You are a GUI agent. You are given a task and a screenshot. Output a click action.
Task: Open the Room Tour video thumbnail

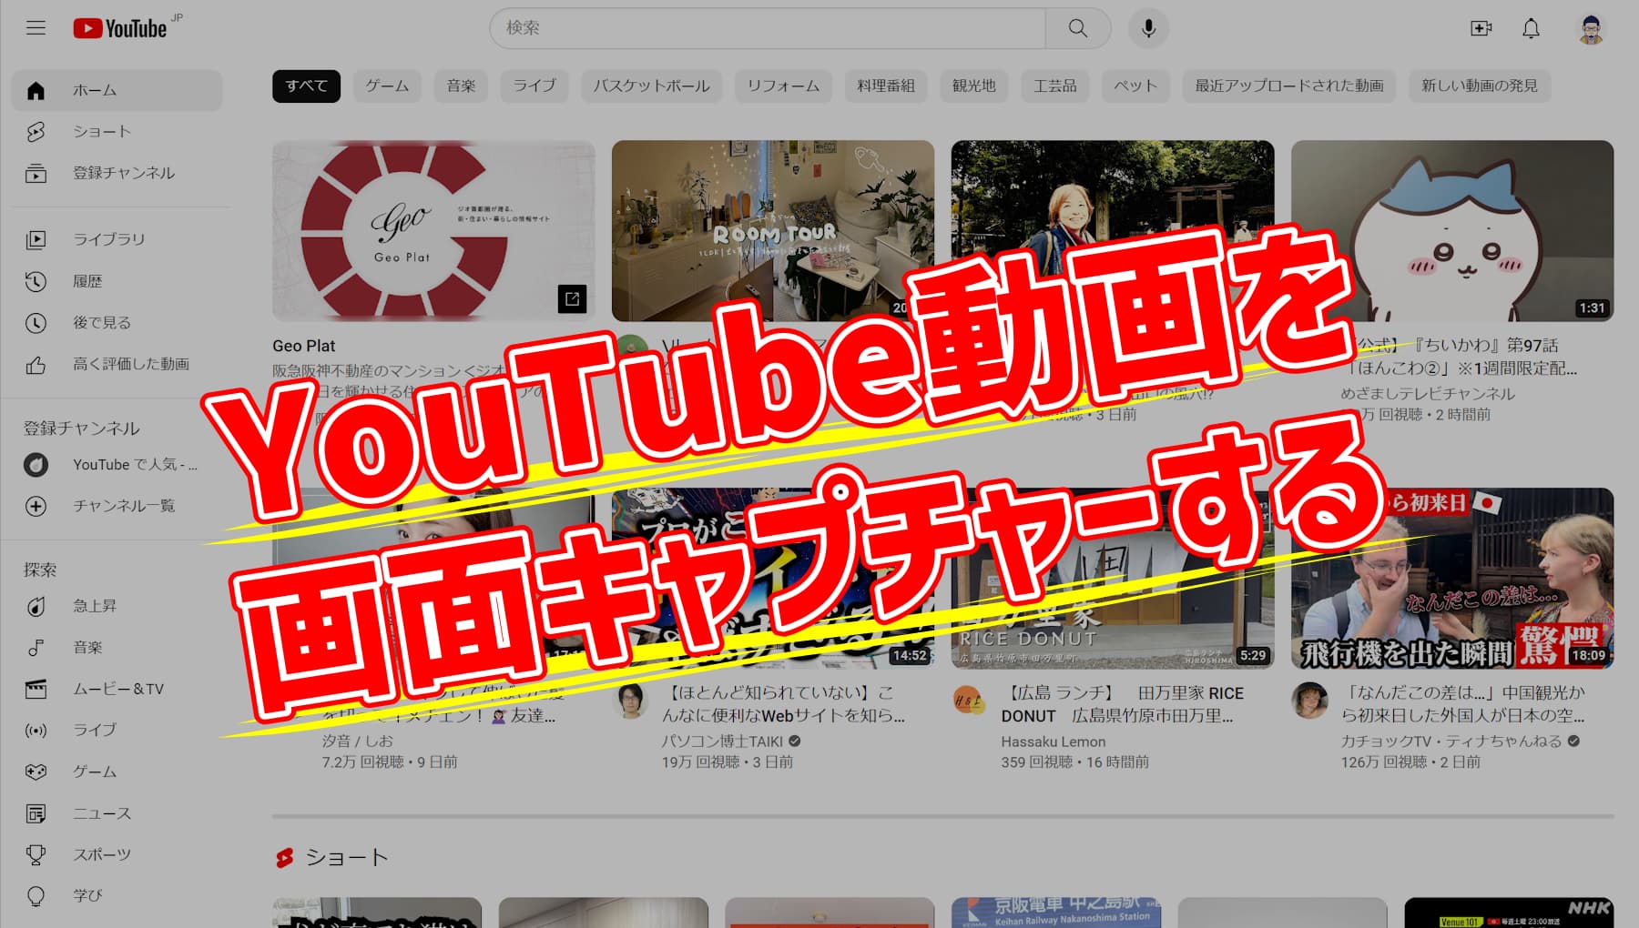click(x=773, y=230)
